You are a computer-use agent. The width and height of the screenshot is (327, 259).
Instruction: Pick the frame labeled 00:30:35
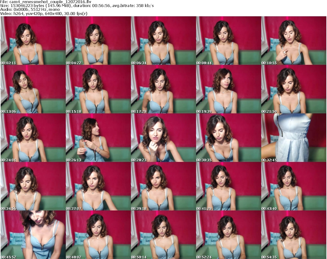pos(229,138)
